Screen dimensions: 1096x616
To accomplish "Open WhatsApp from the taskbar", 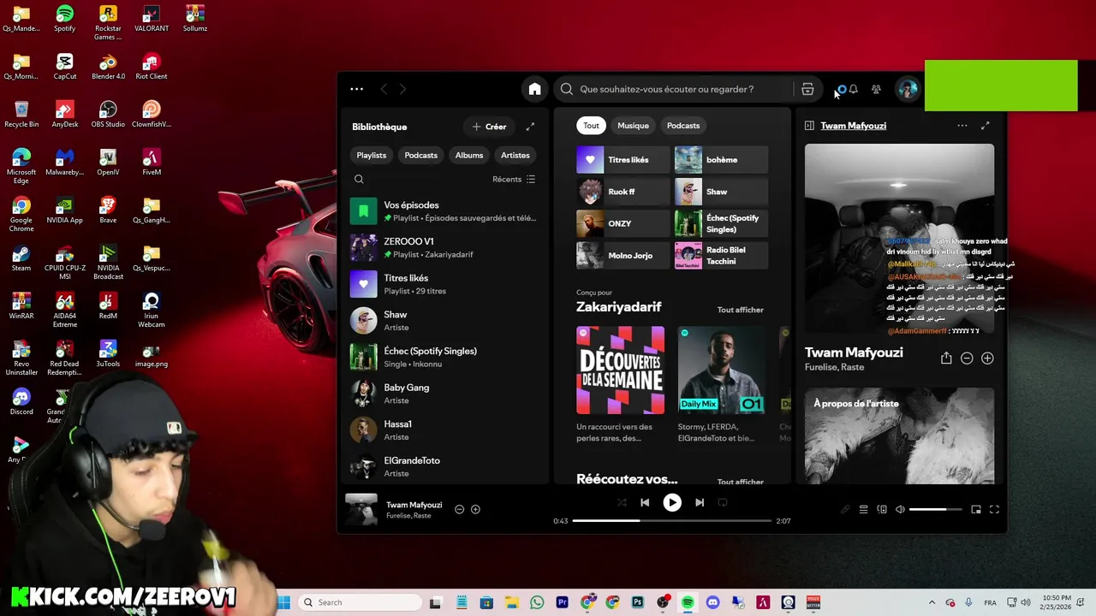I will coord(537,602).
